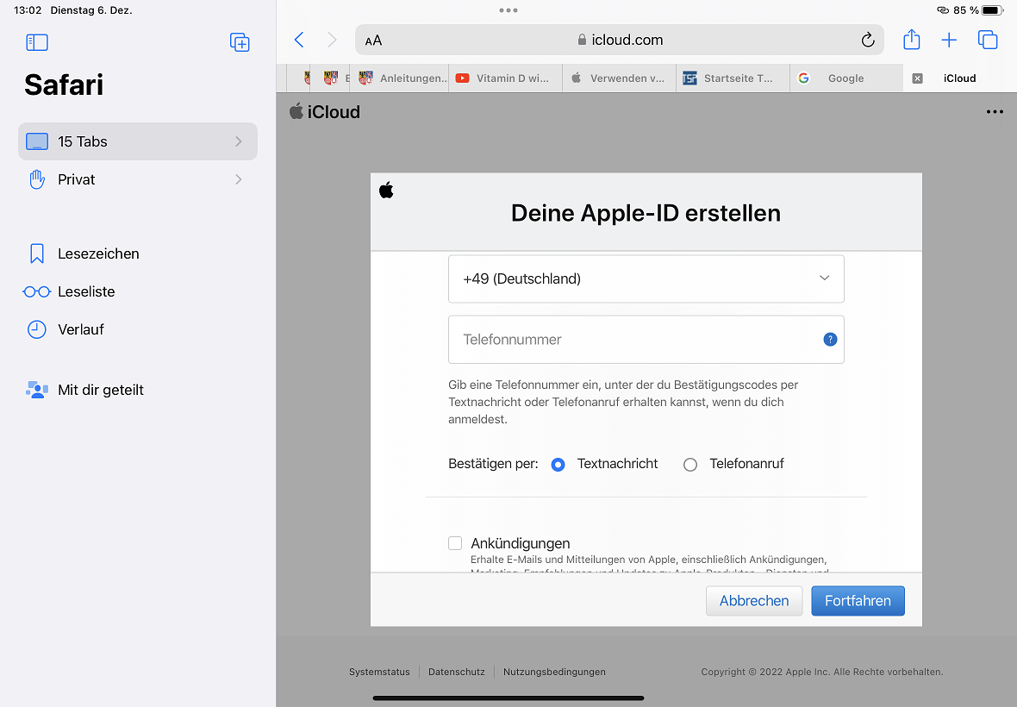Show the tab overview icon
The image size is (1017, 707).
(988, 40)
